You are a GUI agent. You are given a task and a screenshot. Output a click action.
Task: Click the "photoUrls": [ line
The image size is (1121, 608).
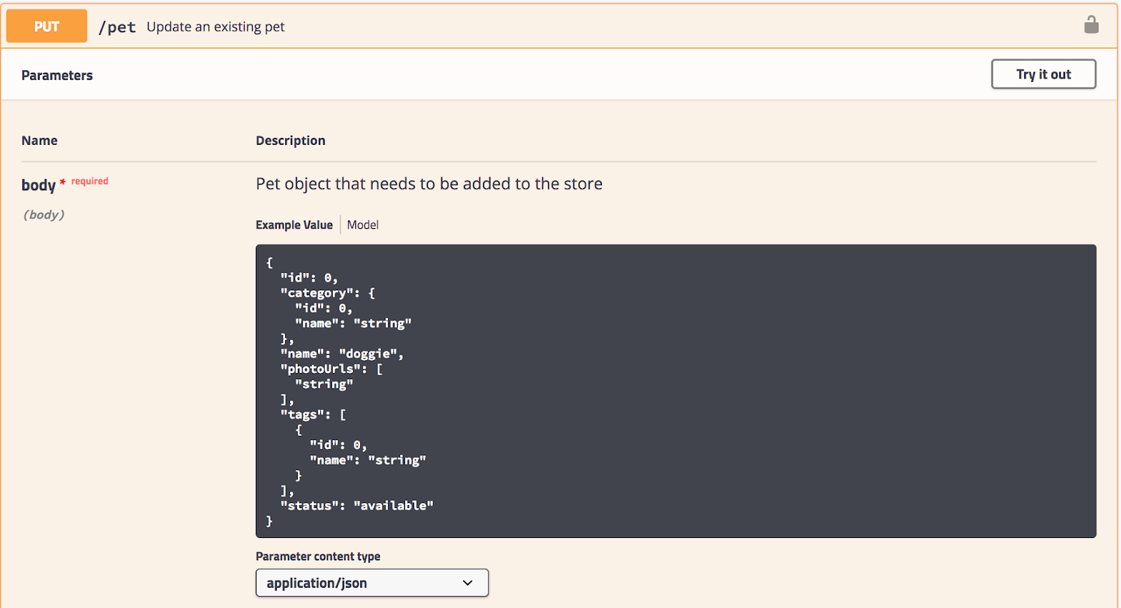[331, 369]
